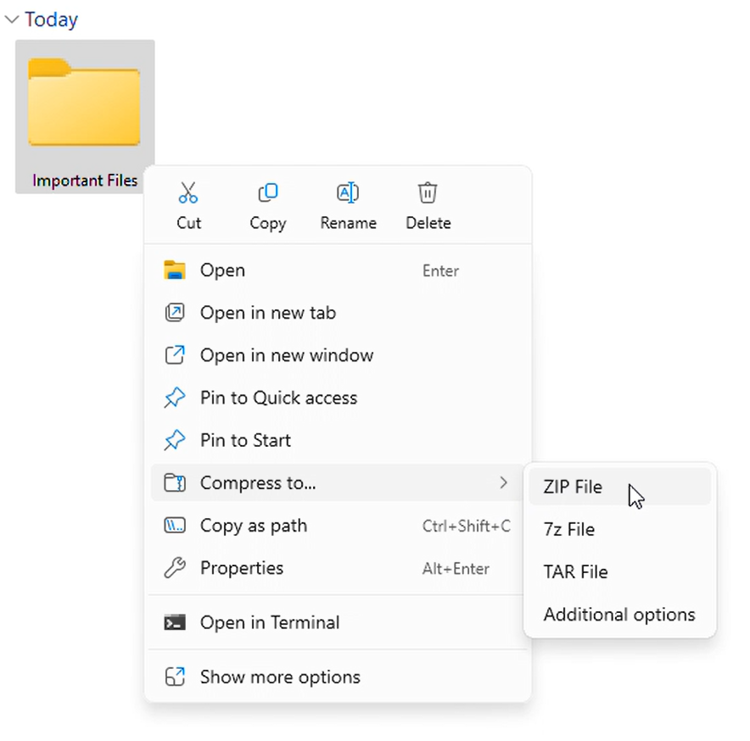This screenshot has height=741, width=750.
Task: Click the Open folder icon
Action: [175, 270]
